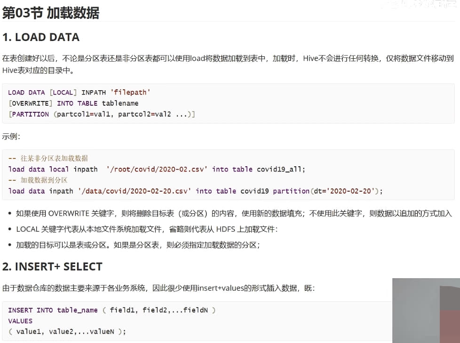Click the video overlay thumbnail at bottom right

(426, 311)
